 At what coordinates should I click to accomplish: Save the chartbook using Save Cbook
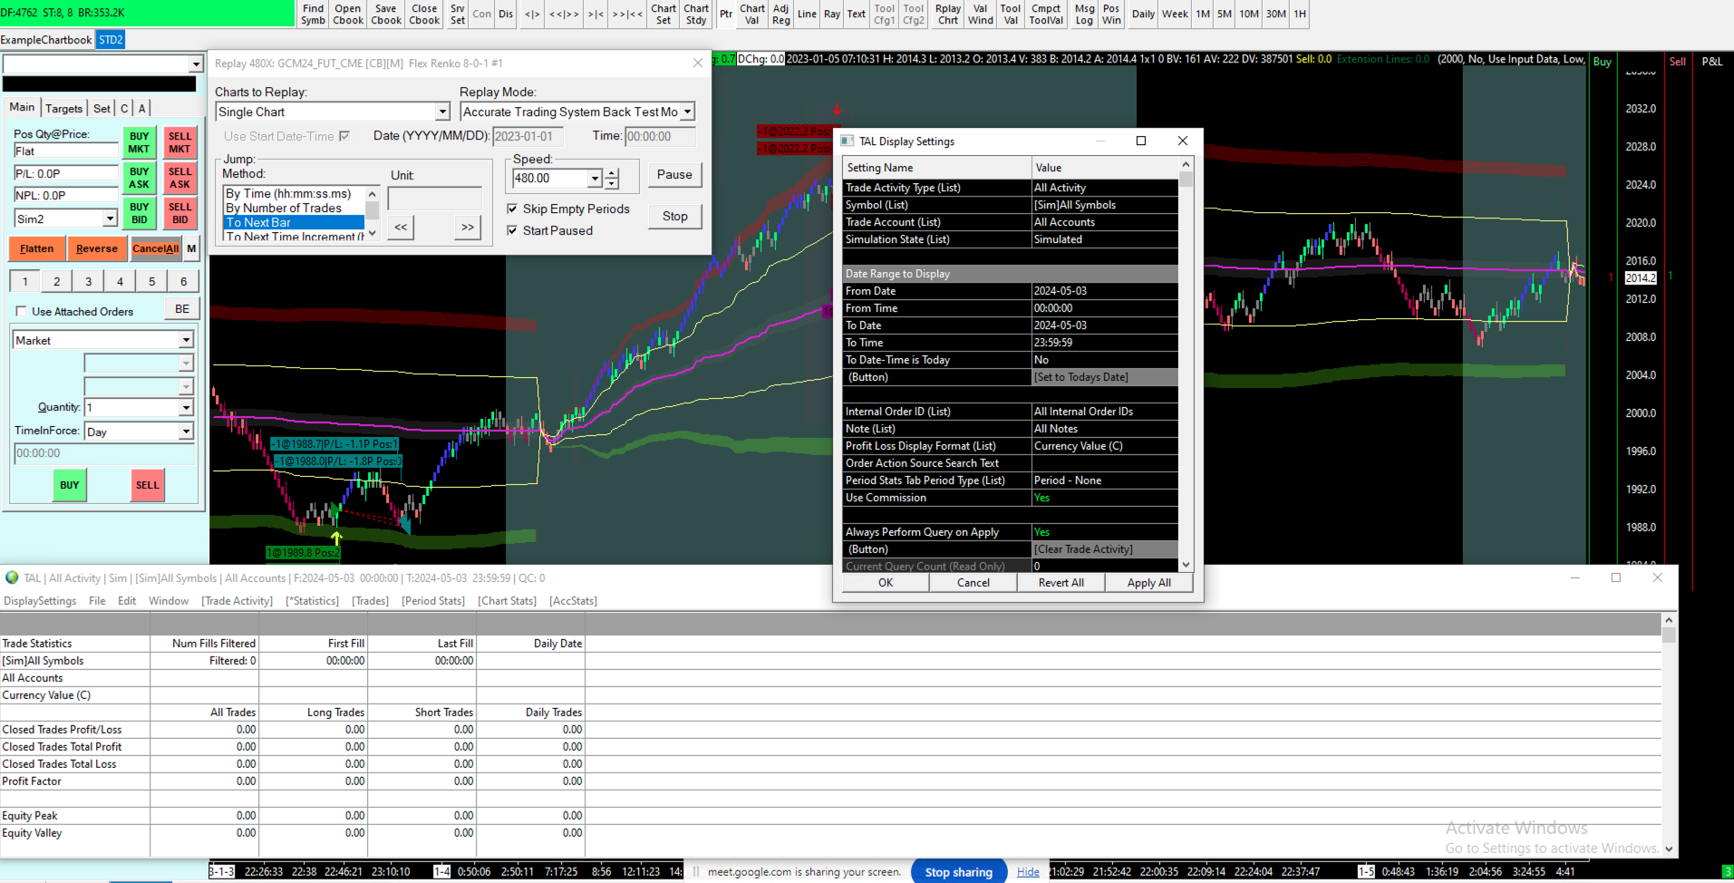tap(386, 15)
